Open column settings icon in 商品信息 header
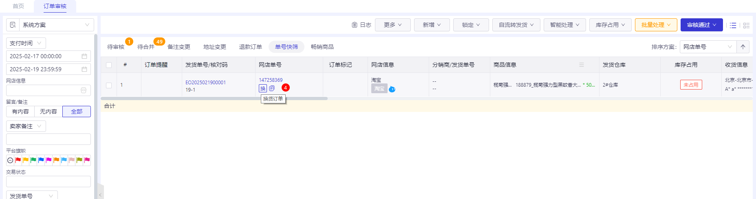The width and height of the screenshot is (756, 199). 582,65
